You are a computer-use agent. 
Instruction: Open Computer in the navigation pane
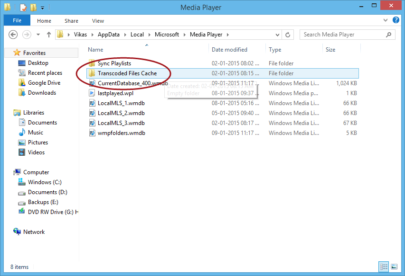(x=36, y=172)
